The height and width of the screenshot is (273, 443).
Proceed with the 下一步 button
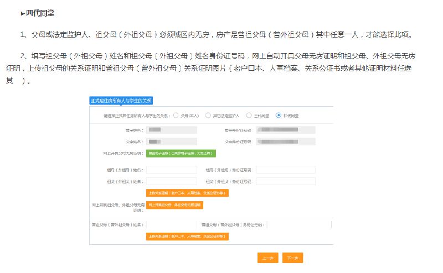(x=292, y=258)
